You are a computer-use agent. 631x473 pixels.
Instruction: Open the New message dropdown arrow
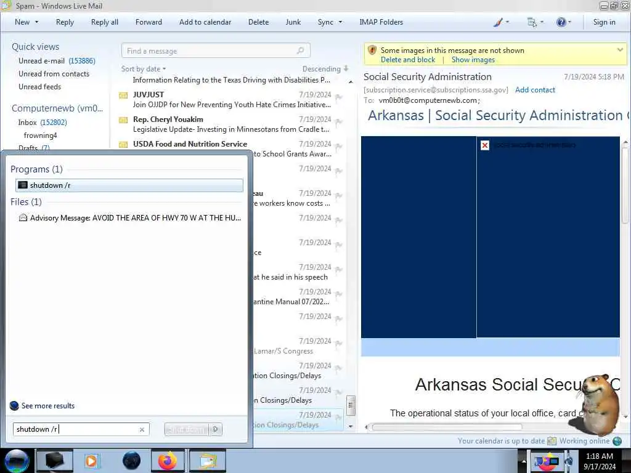tap(36, 22)
